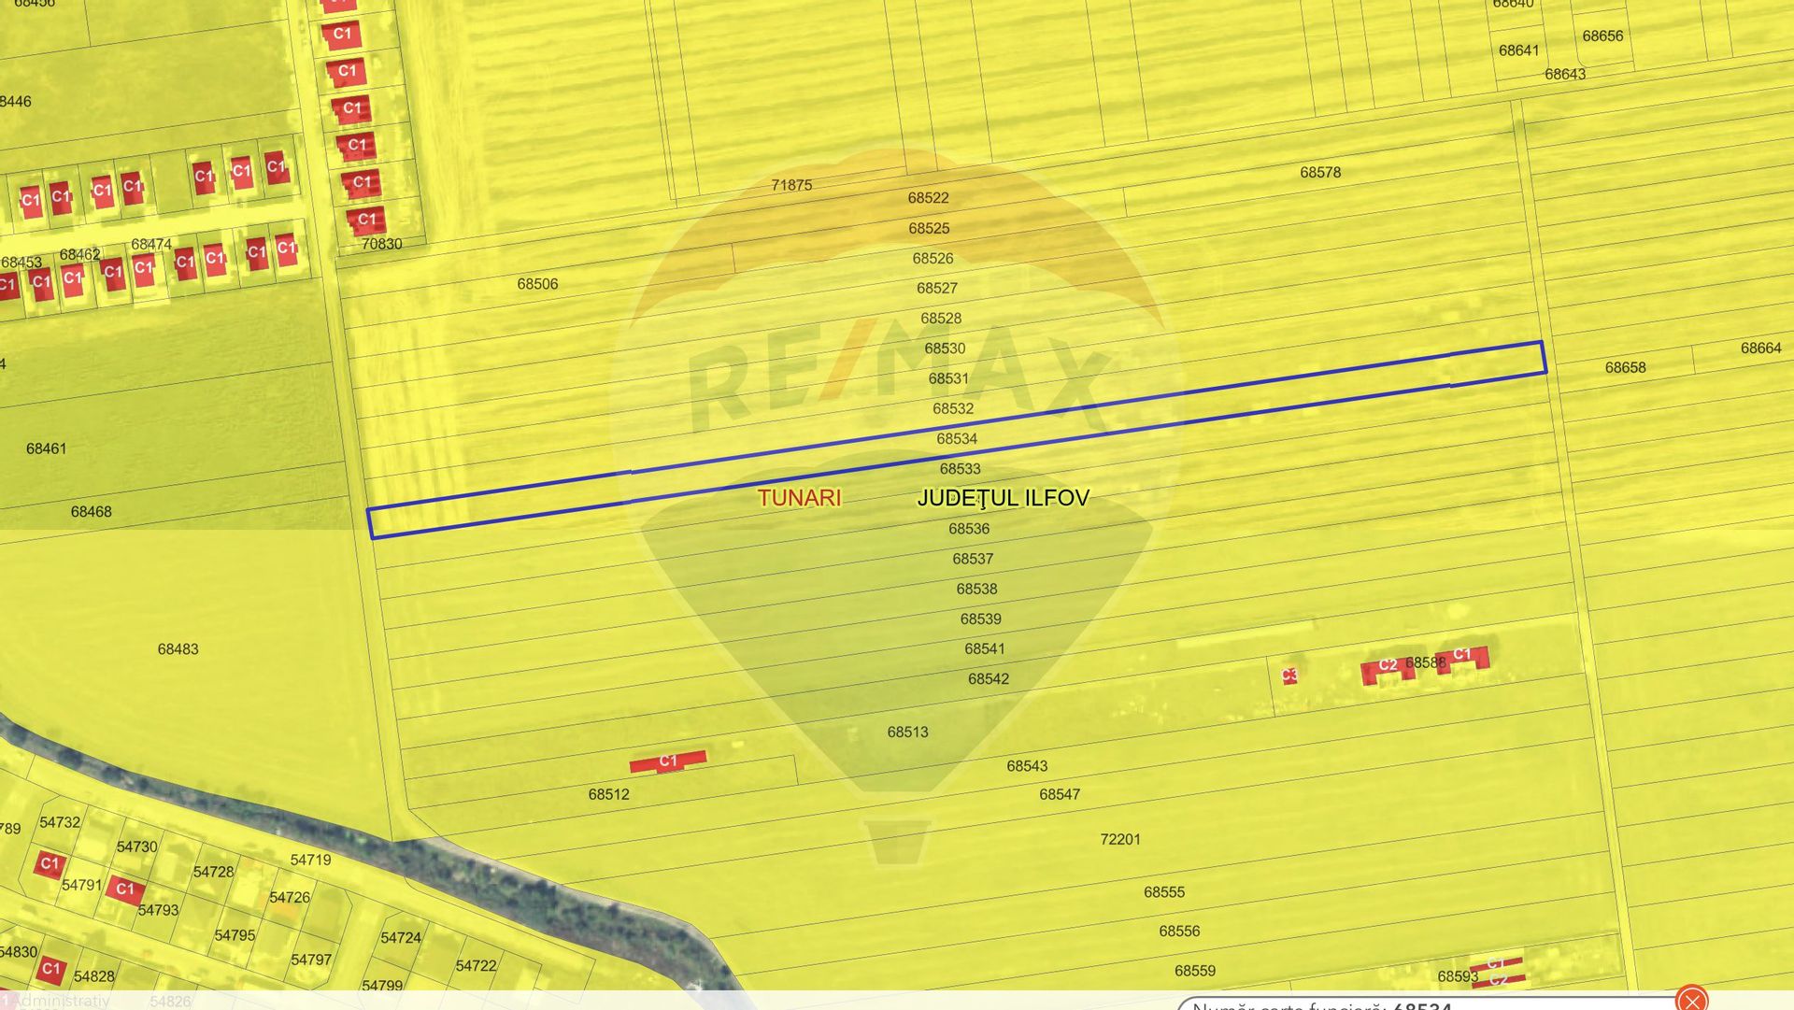Select parcel label 68506
Viewport: 1794px width, 1010px height.
pyautogui.click(x=537, y=284)
